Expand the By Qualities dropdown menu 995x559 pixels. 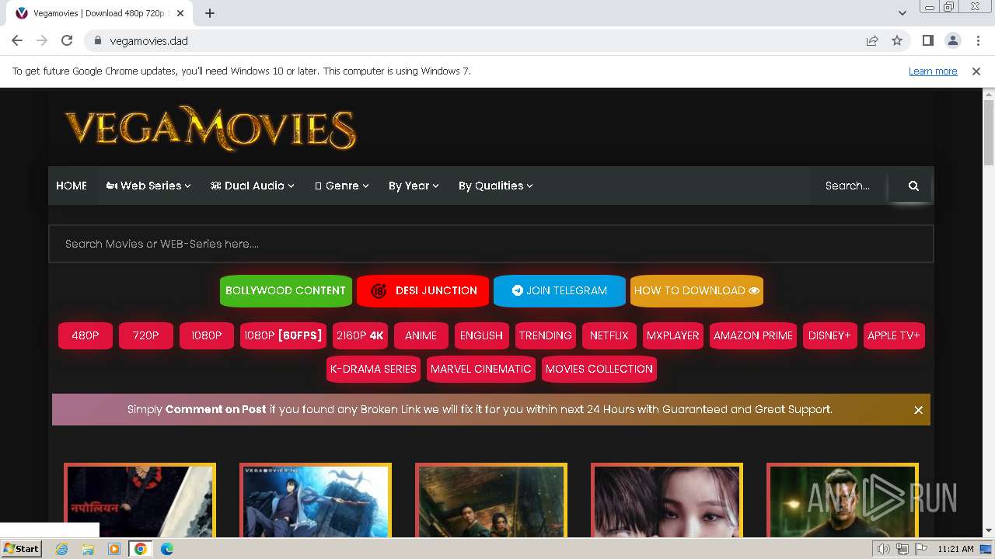(x=496, y=186)
